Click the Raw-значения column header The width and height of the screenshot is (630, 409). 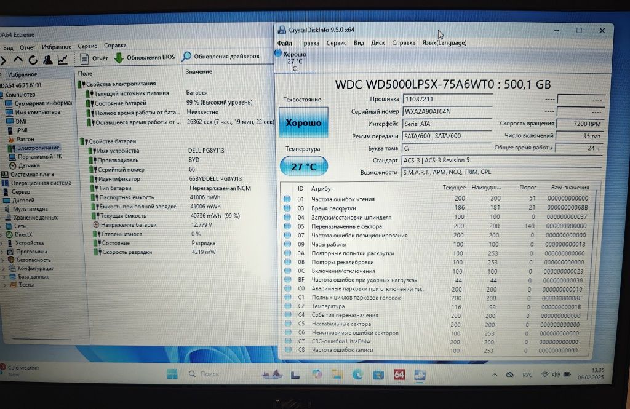(570, 187)
